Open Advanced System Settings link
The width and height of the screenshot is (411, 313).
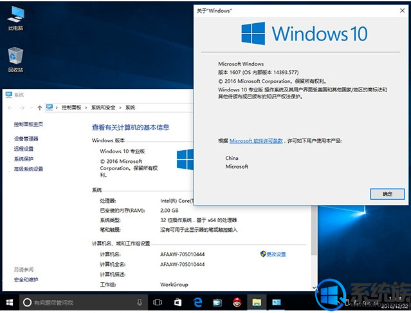[28, 169]
